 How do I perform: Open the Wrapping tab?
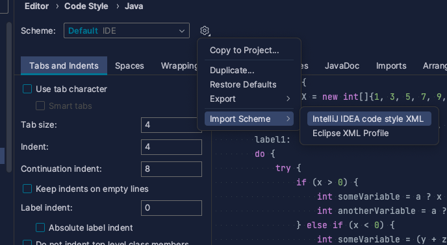click(x=179, y=65)
